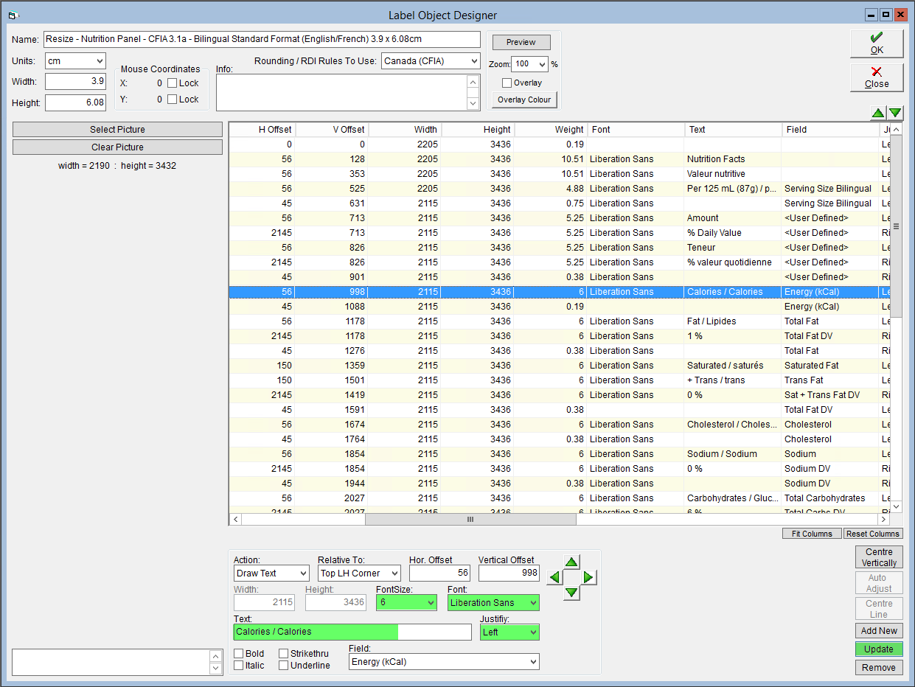This screenshot has width=915, height=687.
Task: Select the Teneur row
Action: (x=560, y=248)
